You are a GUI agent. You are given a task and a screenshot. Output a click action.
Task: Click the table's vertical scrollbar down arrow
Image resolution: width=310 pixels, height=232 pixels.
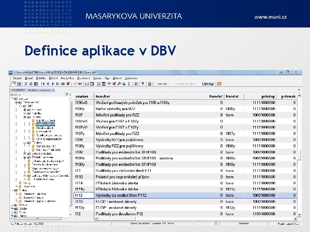point(299,215)
